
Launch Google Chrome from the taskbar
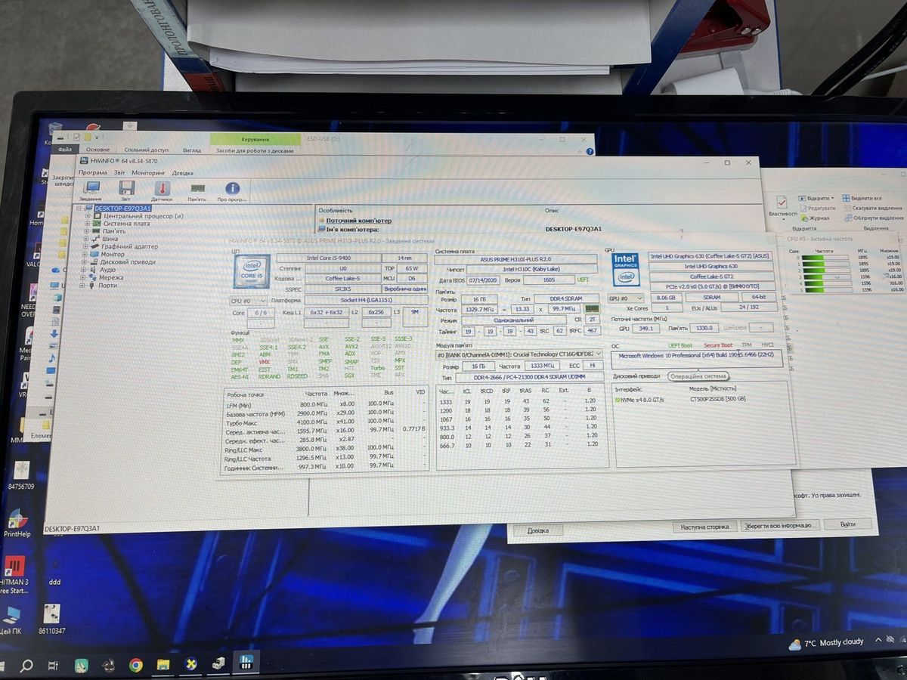136,666
